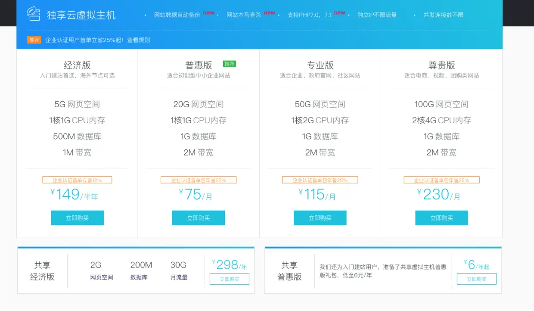Click the 2G 网页空间 spec in the shared plan
Image resolution: width=534 pixels, height=311 pixels.
click(x=102, y=271)
